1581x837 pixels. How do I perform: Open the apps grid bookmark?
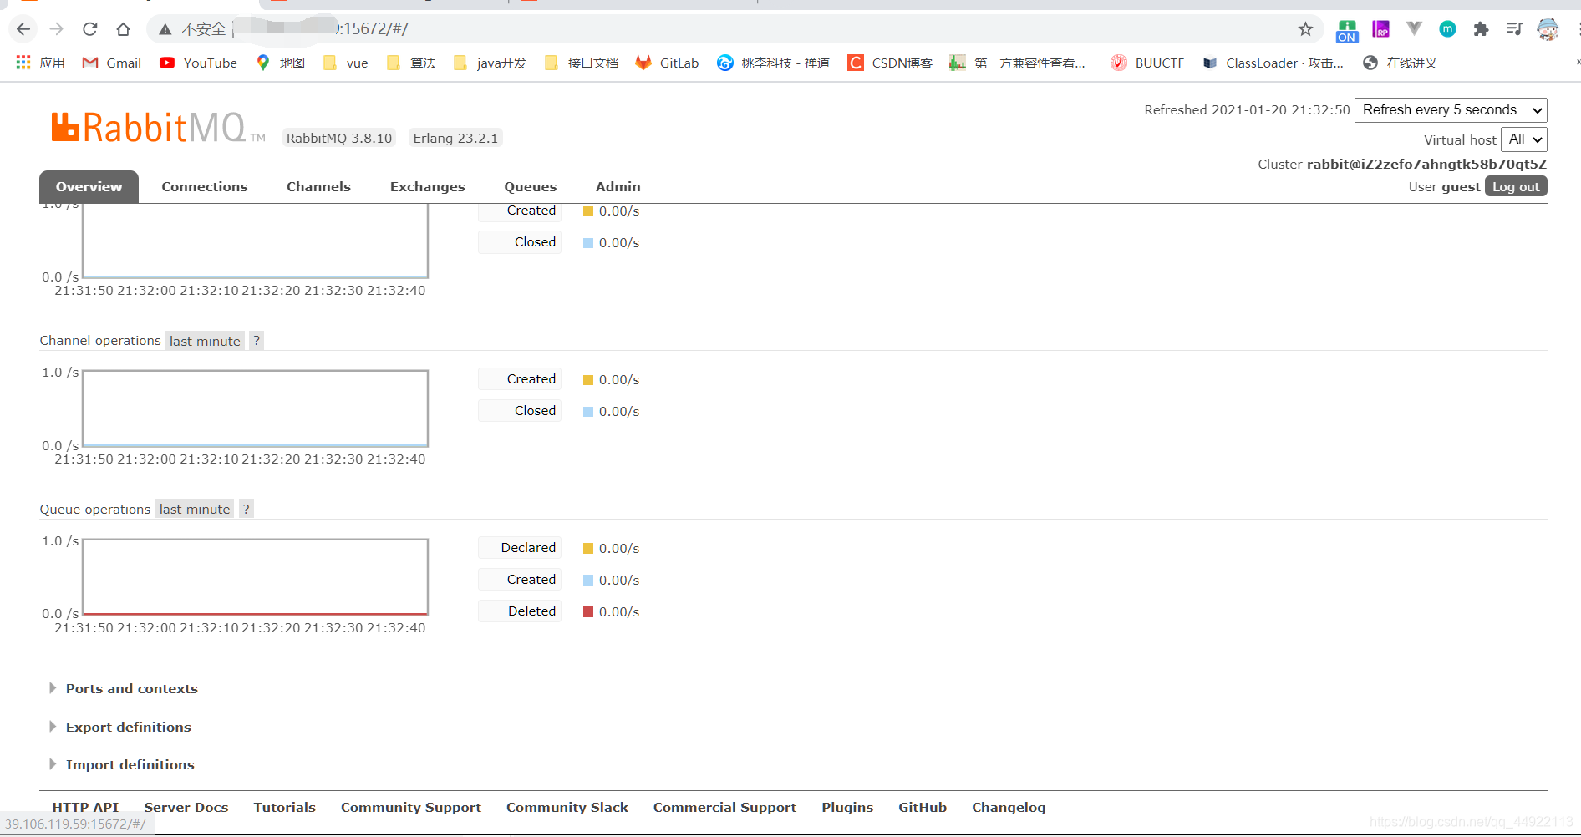click(40, 63)
